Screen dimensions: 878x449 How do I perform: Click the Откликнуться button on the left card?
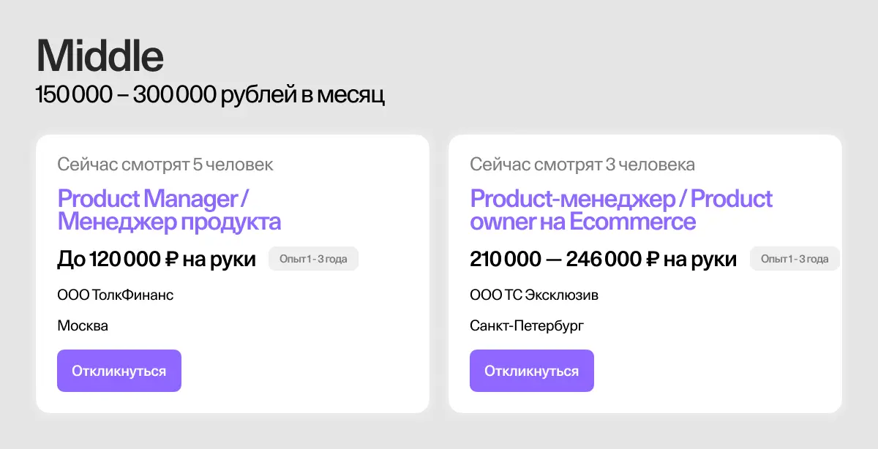pyautogui.click(x=119, y=370)
